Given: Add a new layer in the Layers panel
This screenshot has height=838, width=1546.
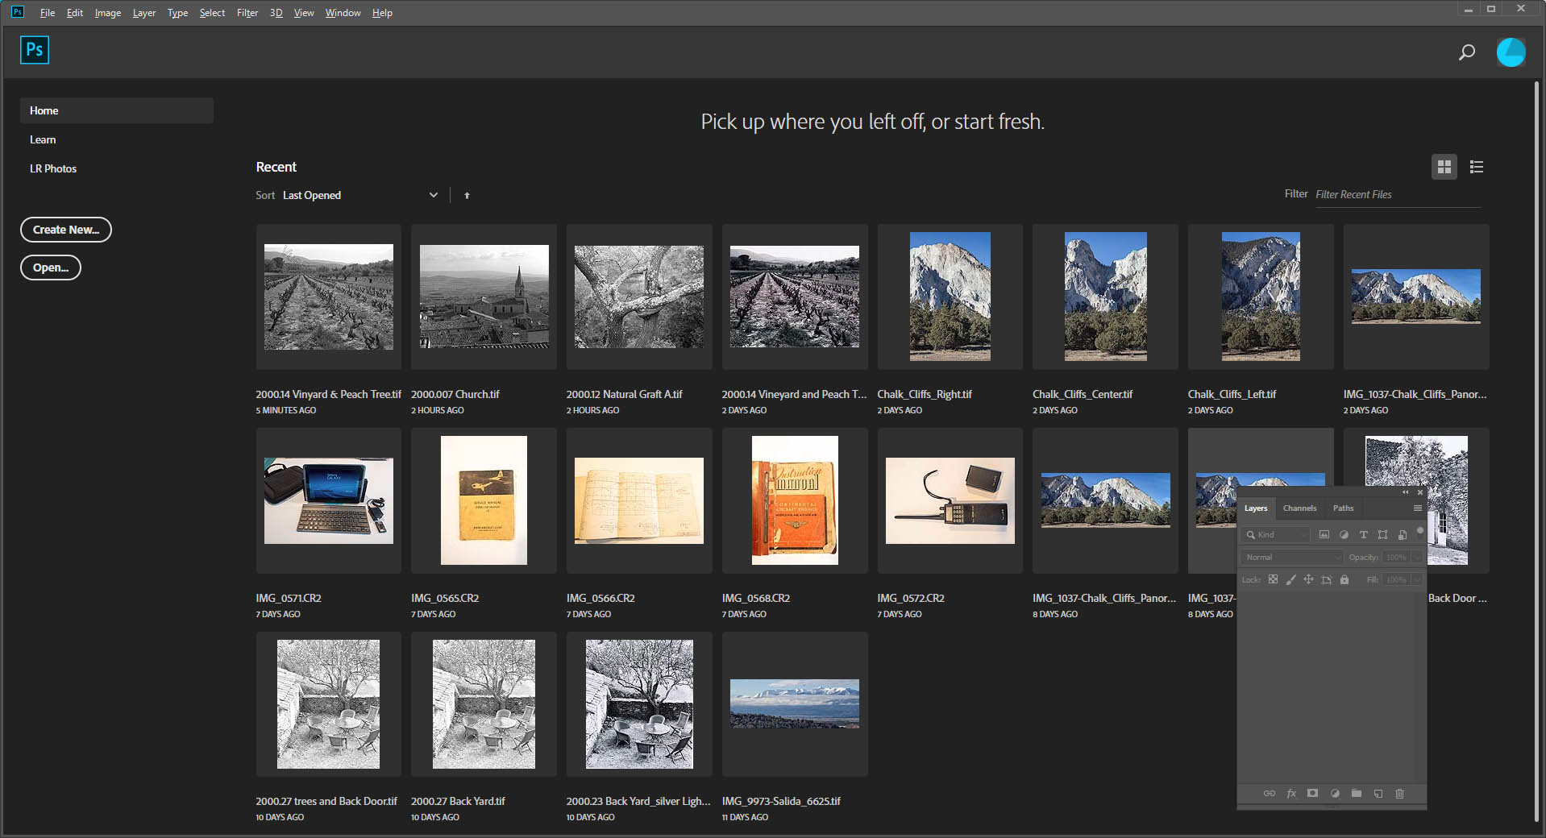Looking at the screenshot, I should point(1378,794).
